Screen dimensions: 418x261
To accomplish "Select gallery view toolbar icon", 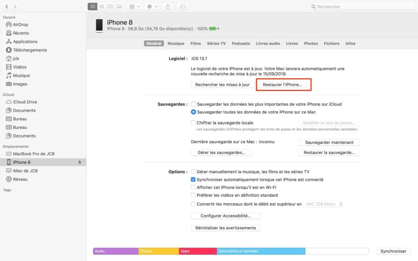I will pyautogui.click(x=119, y=7).
